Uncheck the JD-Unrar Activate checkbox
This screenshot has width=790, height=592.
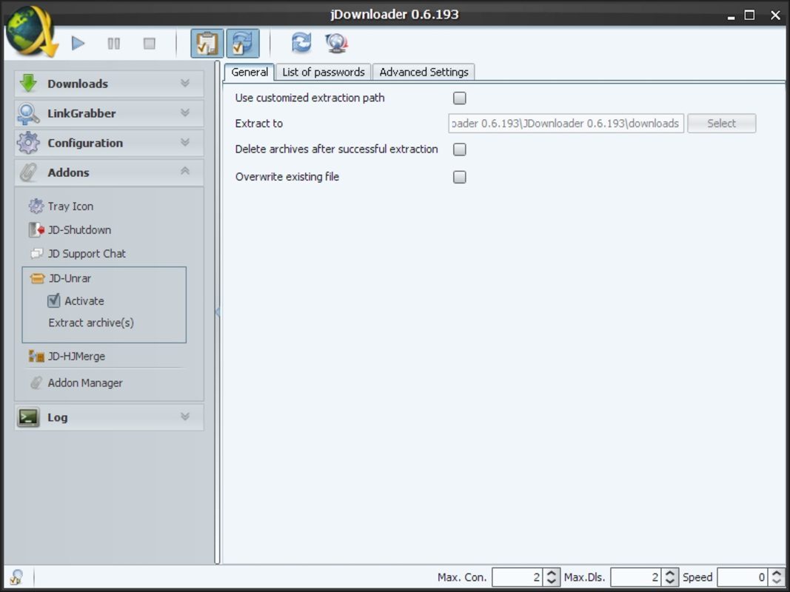click(x=53, y=300)
